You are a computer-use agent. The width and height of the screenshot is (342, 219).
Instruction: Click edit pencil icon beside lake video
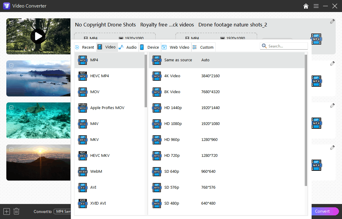332,63
